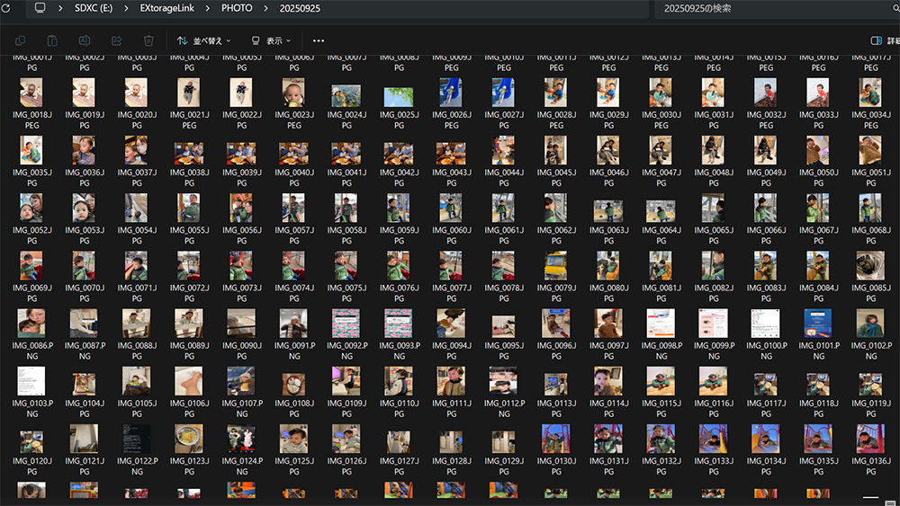Jump to SDXC (E:) drive in breadcrumb

(x=95, y=8)
